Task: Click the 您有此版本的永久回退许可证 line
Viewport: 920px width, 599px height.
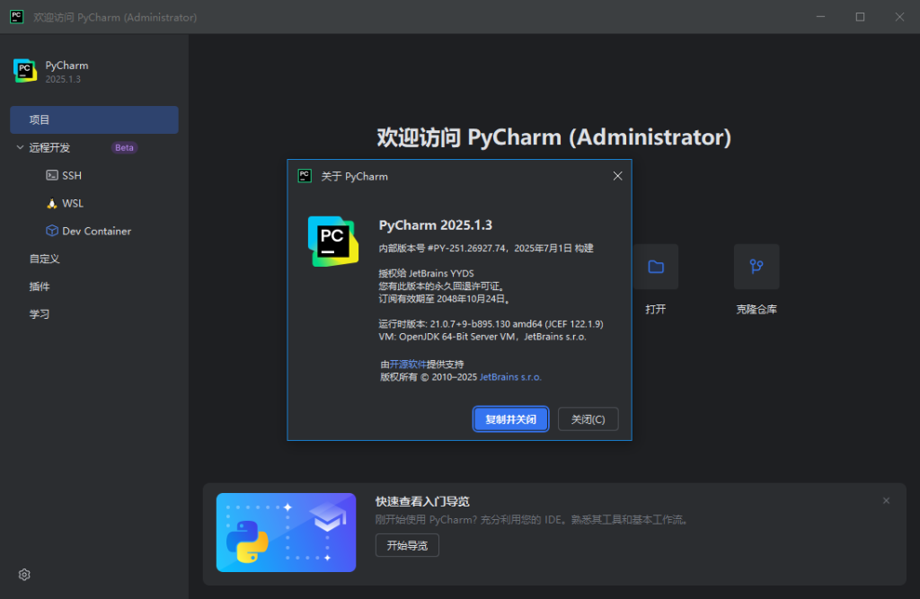Action: pos(442,286)
